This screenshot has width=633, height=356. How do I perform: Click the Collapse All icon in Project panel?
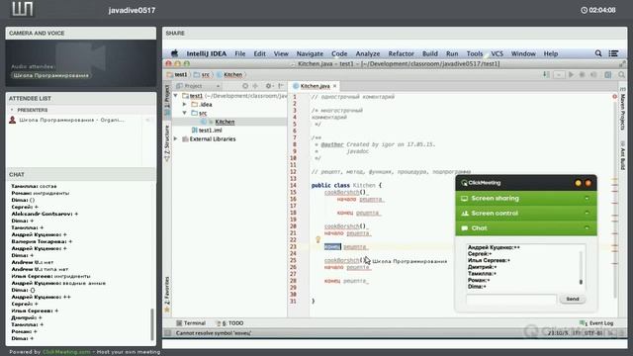coord(255,86)
